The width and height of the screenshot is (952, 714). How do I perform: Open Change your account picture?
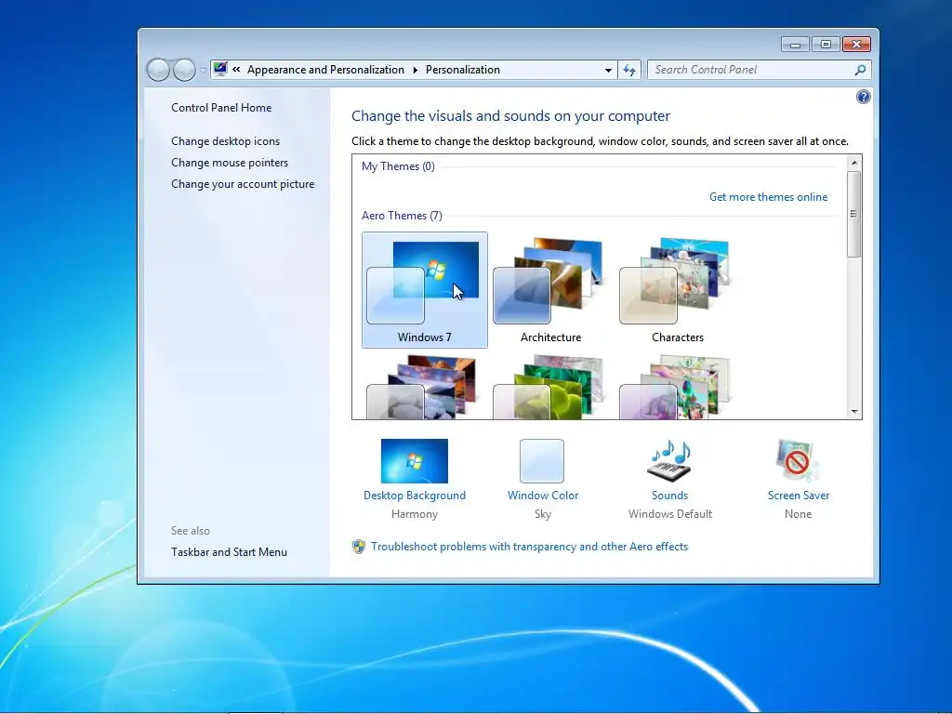(x=243, y=184)
